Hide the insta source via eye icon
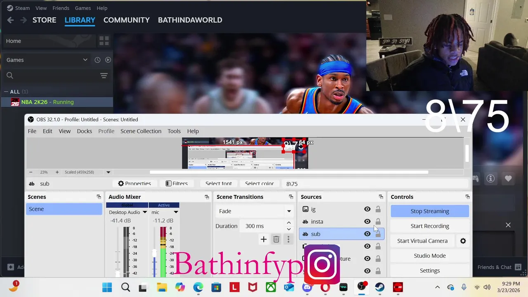Image resolution: width=528 pixels, height=297 pixels. (x=367, y=222)
